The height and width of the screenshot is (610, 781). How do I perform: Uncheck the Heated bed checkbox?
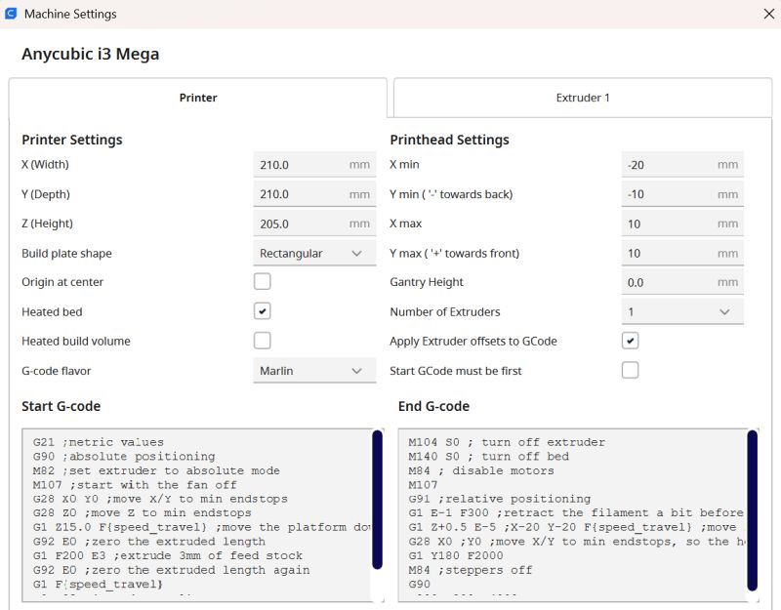[x=263, y=311]
